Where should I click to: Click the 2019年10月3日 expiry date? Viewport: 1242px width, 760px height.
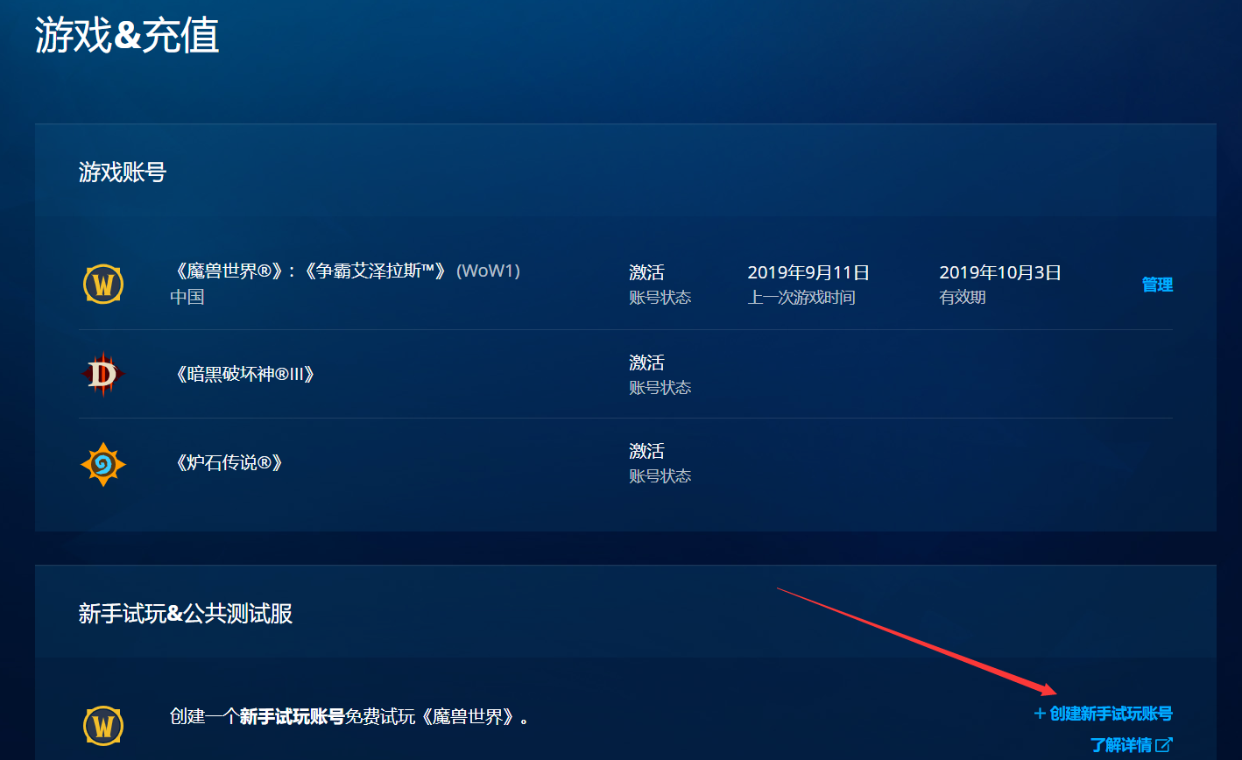click(1000, 272)
